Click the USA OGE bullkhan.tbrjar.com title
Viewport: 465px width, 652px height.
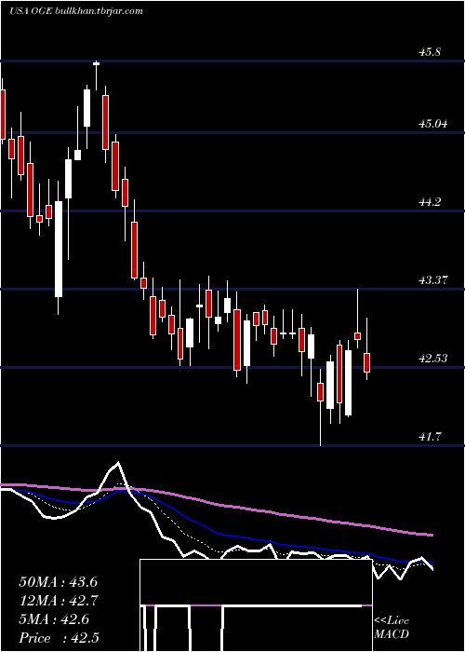point(76,11)
